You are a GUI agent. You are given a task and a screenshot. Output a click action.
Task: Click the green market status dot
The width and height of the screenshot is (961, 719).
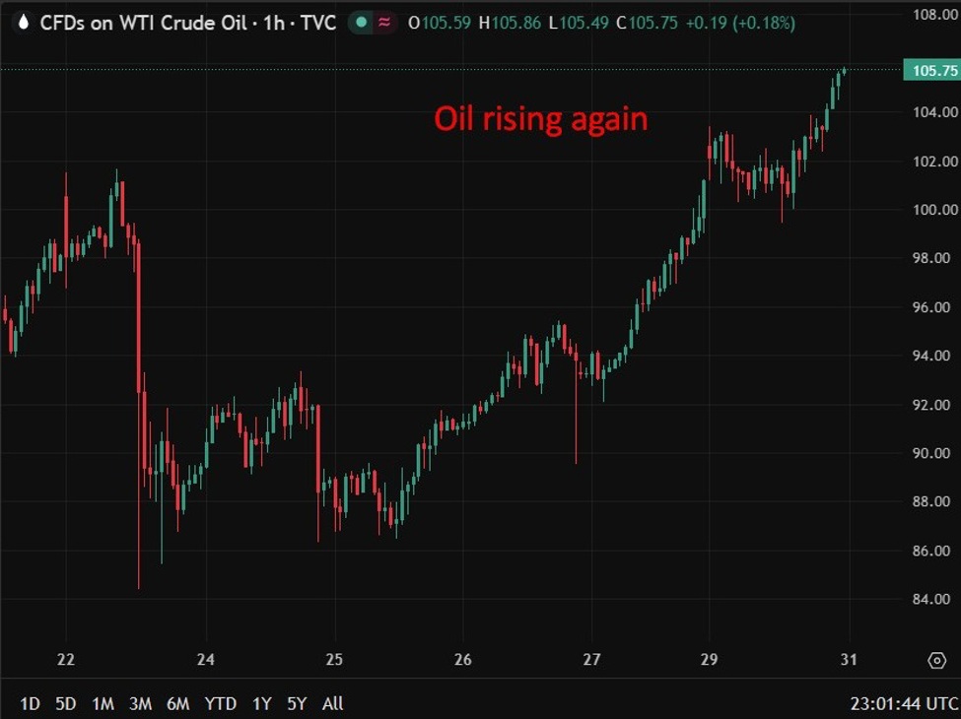(x=362, y=23)
